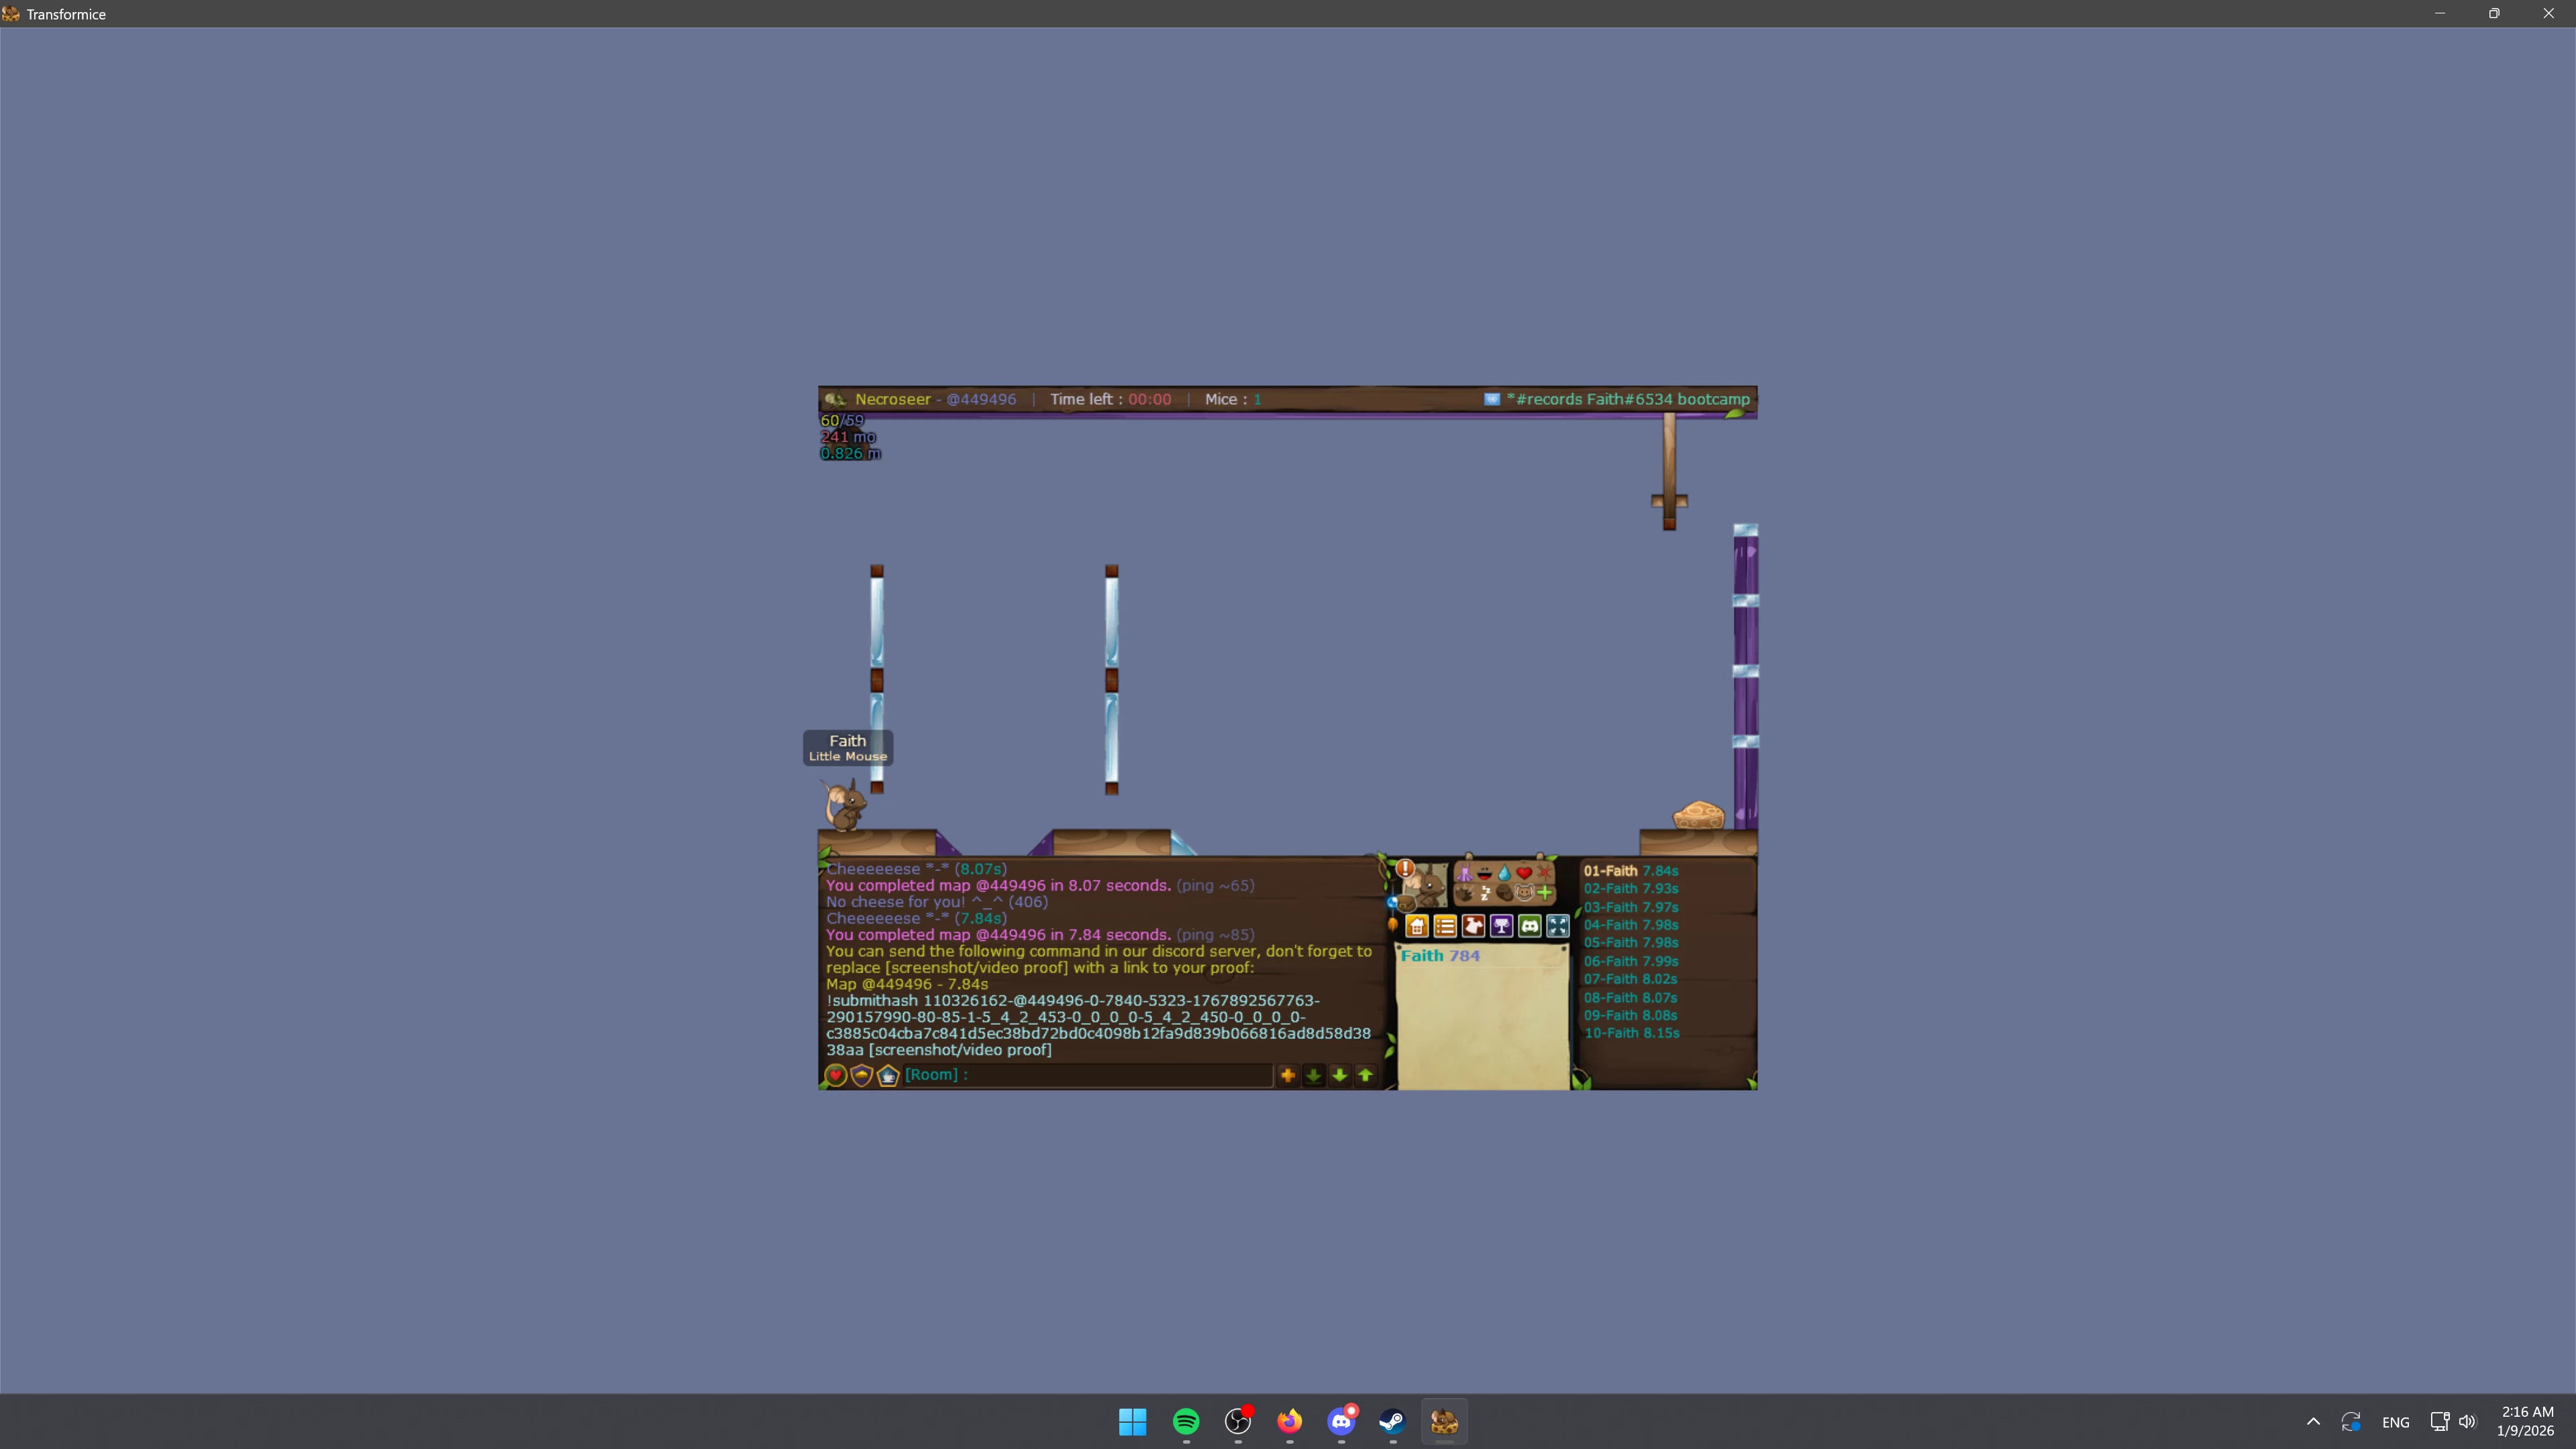Select the smiling mouse face emote

(1525, 893)
